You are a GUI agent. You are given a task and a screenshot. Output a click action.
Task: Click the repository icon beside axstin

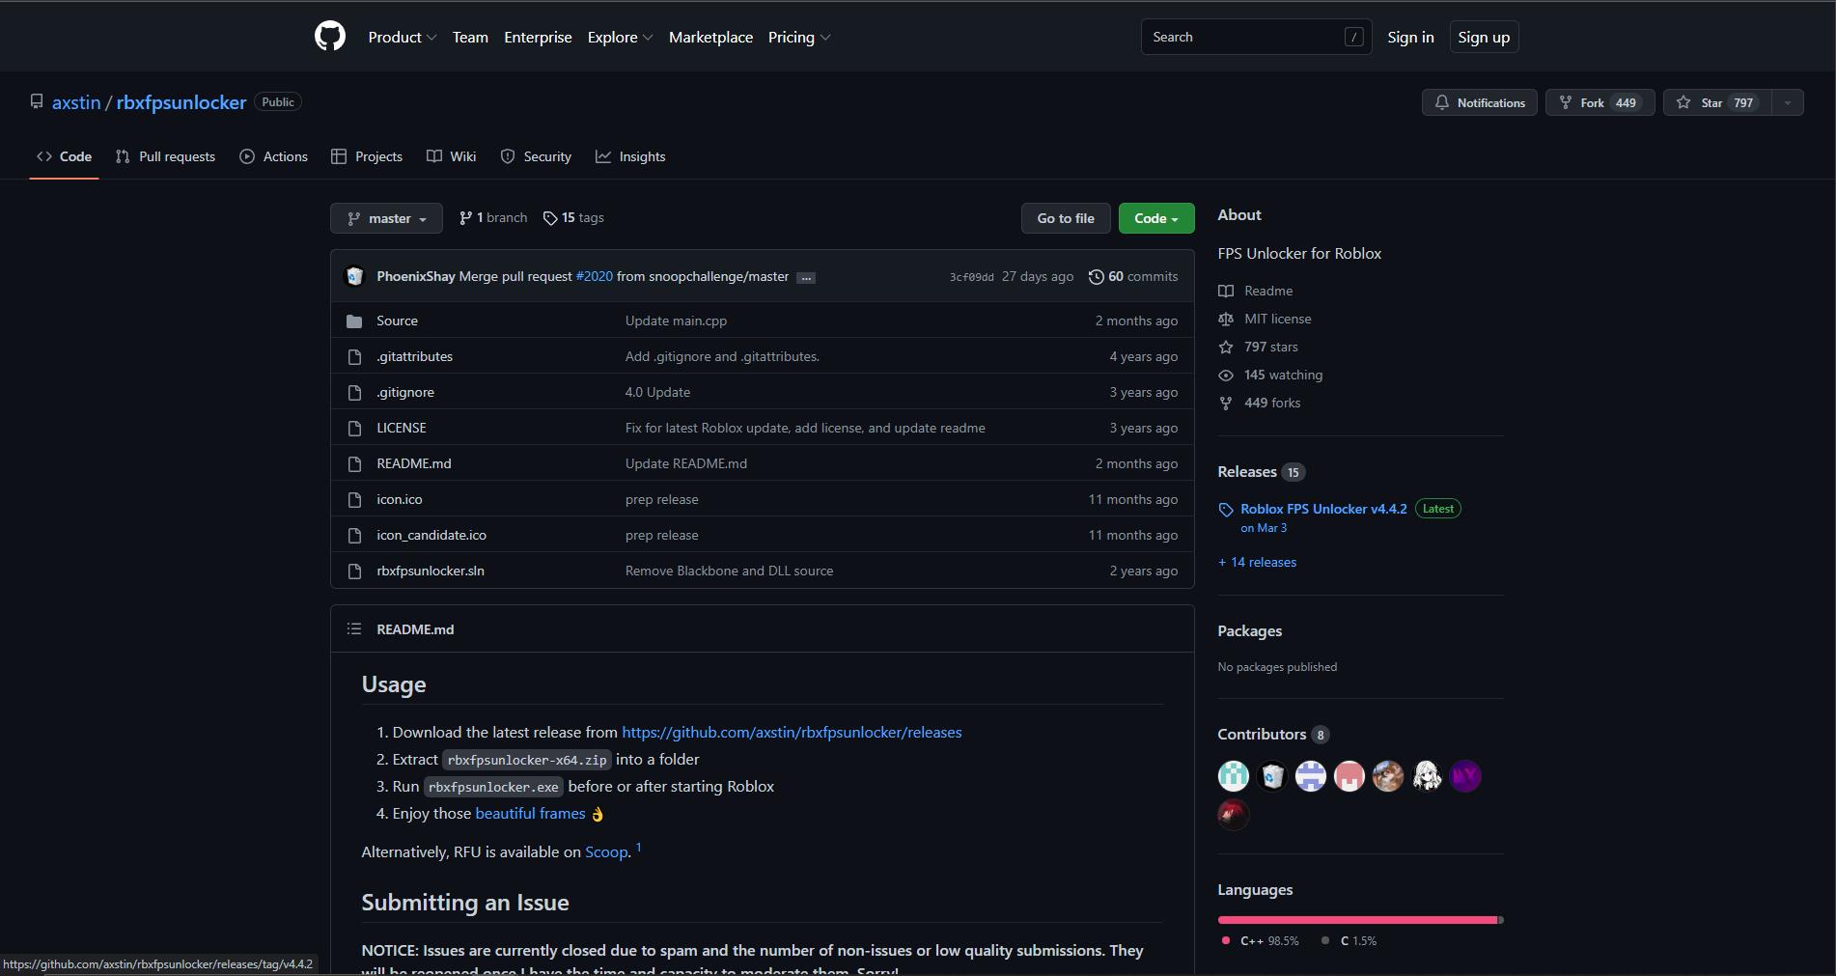pyautogui.click(x=37, y=101)
